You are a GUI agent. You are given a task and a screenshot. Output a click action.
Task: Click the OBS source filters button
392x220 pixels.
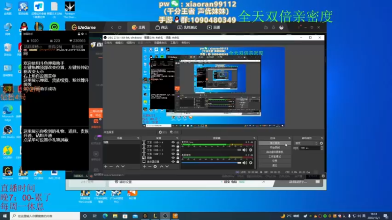click(174, 132)
